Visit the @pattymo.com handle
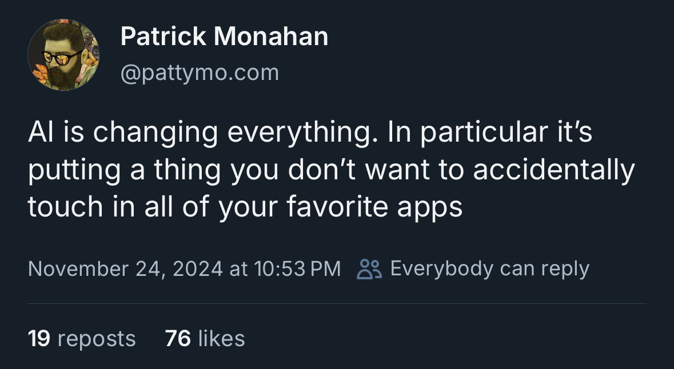The image size is (674, 369). pyautogui.click(x=200, y=73)
